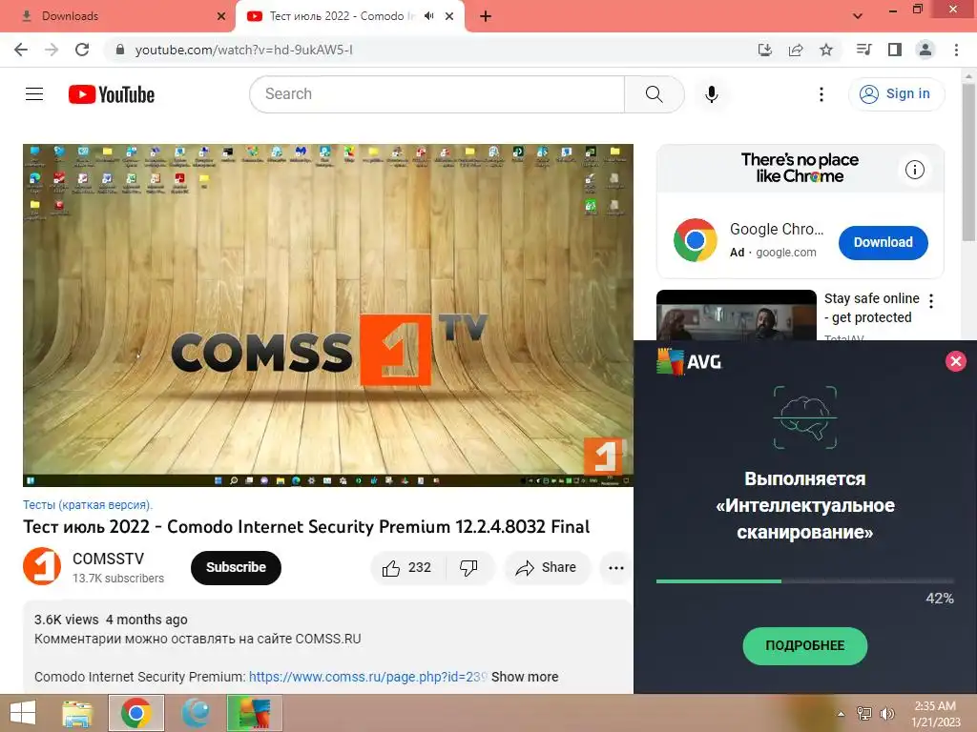Go to YouTube home via logo
Viewport: 977px width, 732px height.
pos(112,94)
